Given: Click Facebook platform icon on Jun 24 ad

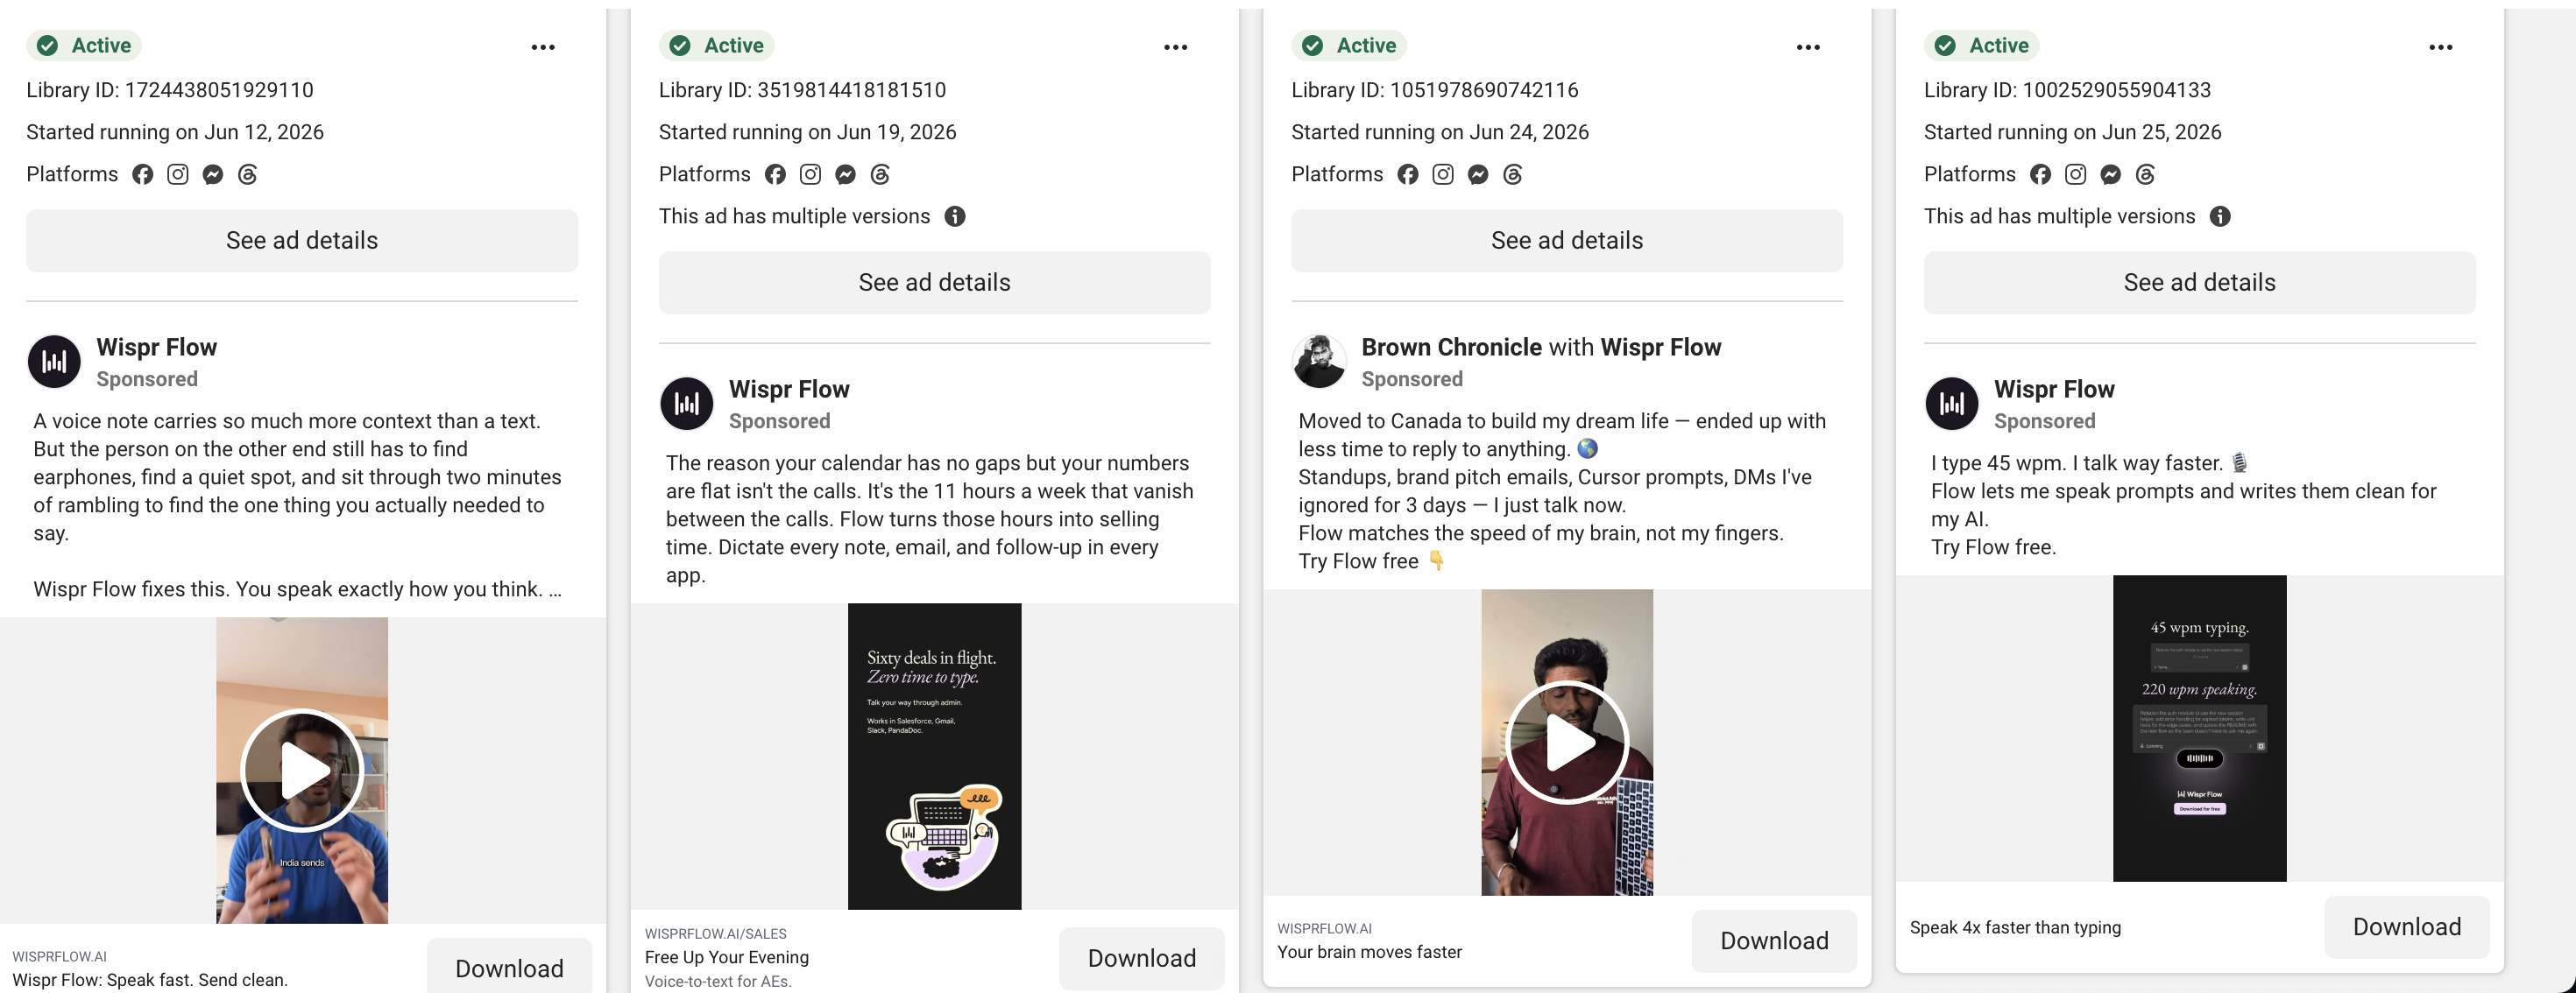Looking at the screenshot, I should [x=1408, y=175].
